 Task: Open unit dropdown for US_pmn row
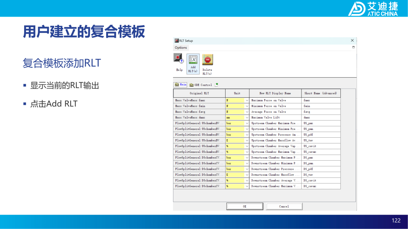pyautogui.click(x=247, y=129)
